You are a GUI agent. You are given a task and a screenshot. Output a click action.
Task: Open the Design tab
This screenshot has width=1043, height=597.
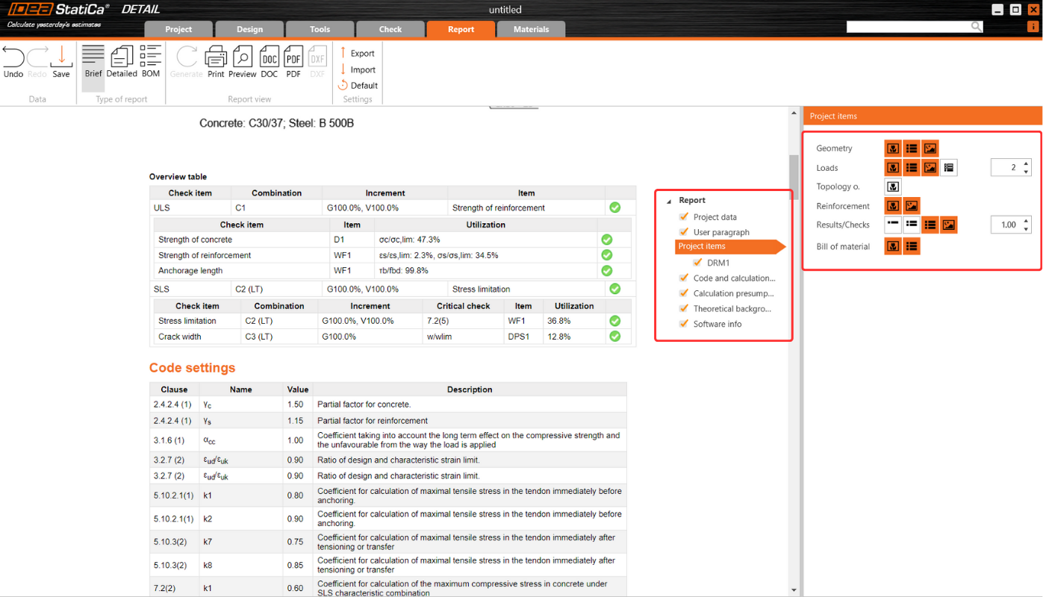tap(249, 29)
